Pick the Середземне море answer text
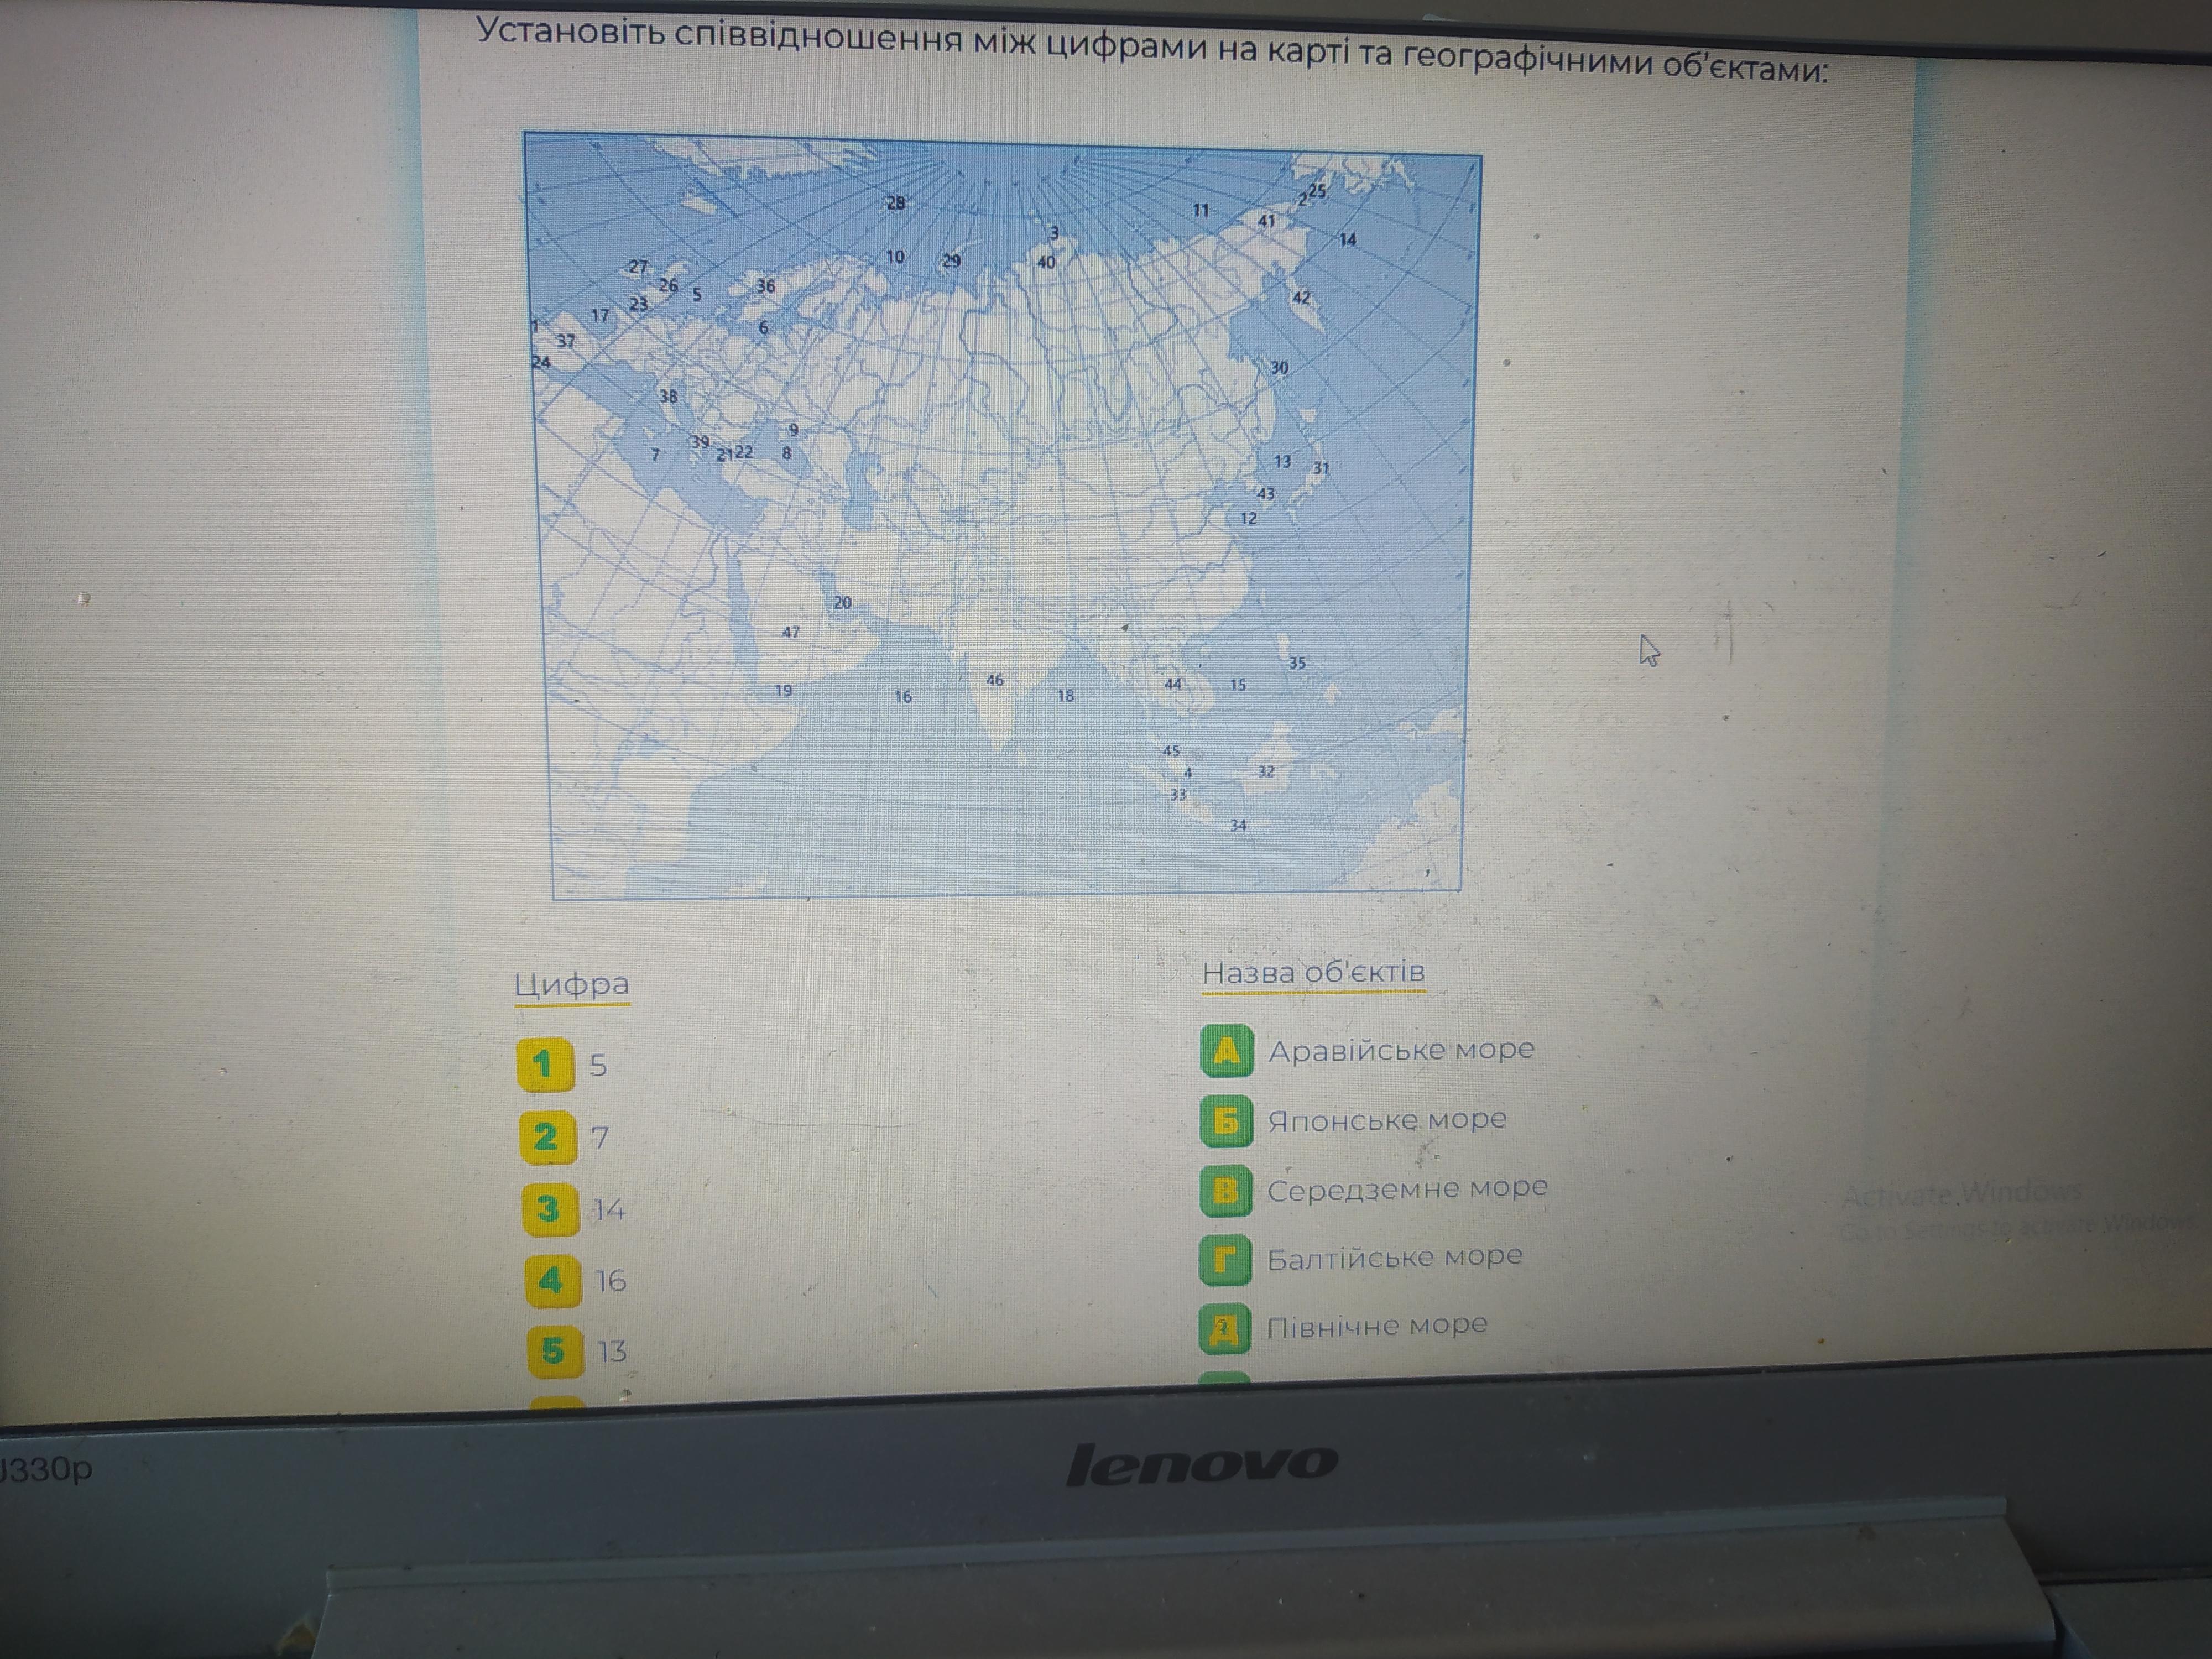The width and height of the screenshot is (2212, 1659). click(1407, 1189)
